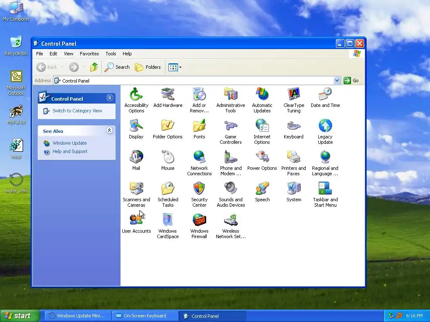Open the Favorites menu
This screenshot has width=430, height=322.
(x=89, y=54)
